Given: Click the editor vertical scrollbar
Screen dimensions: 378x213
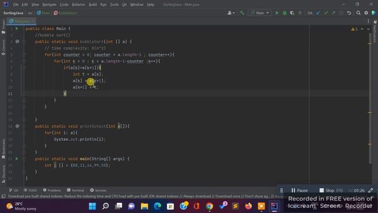Looking at the screenshot, I should click(370, 98).
